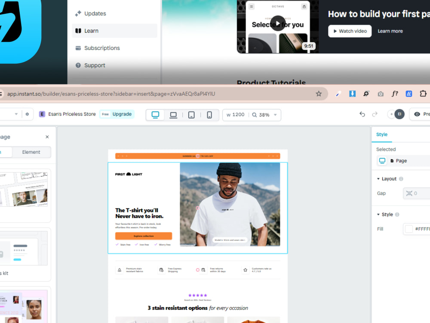The height and width of the screenshot is (323, 430).
Task: Select the Learn sidebar item
Action: coord(115,31)
